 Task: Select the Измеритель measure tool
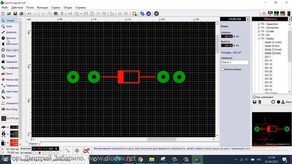tap(9, 103)
